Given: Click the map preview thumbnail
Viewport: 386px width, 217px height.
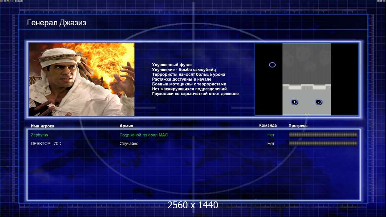Looking at the screenshot, I should coord(306,79).
